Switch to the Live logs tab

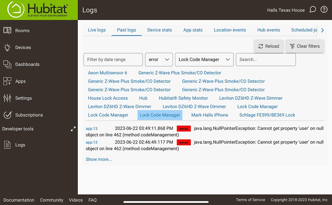pos(97,30)
